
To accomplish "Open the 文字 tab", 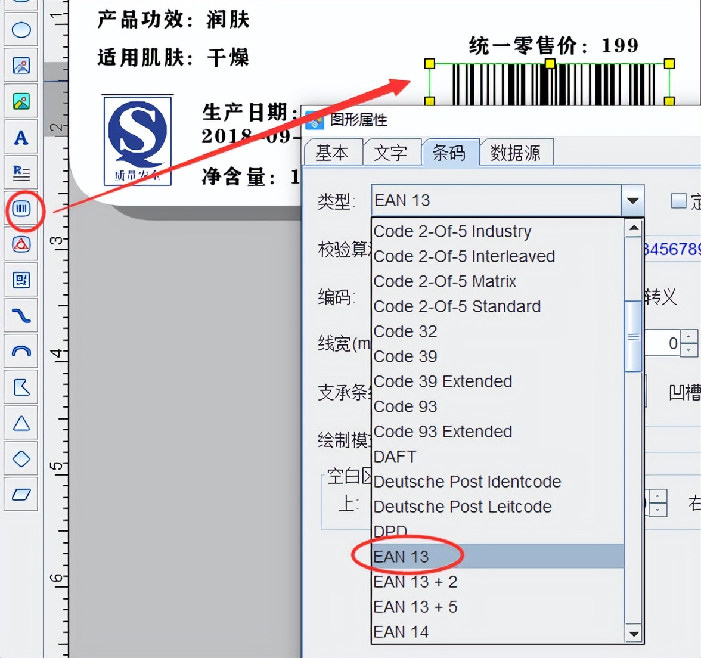I will [391, 153].
